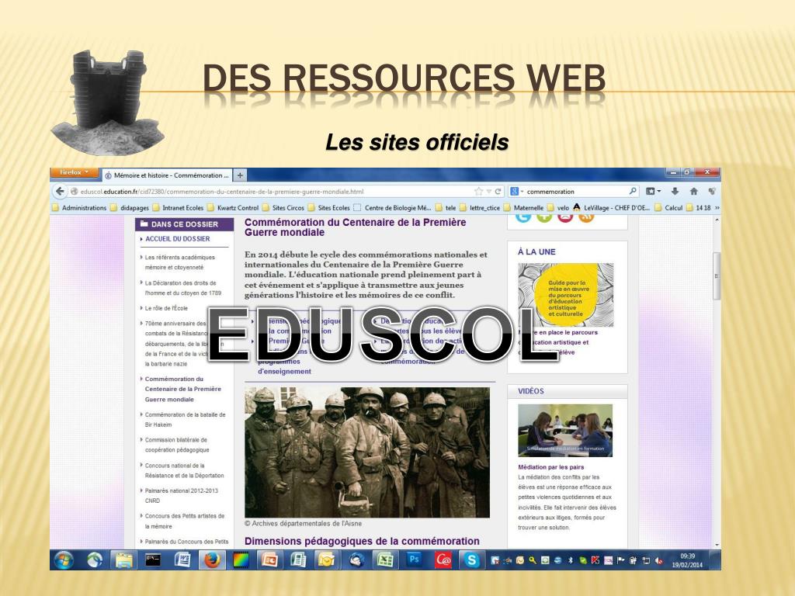795x596 pixels.
Task: Open the Intranet Ecoles bookmarks folder
Action: tap(178, 208)
